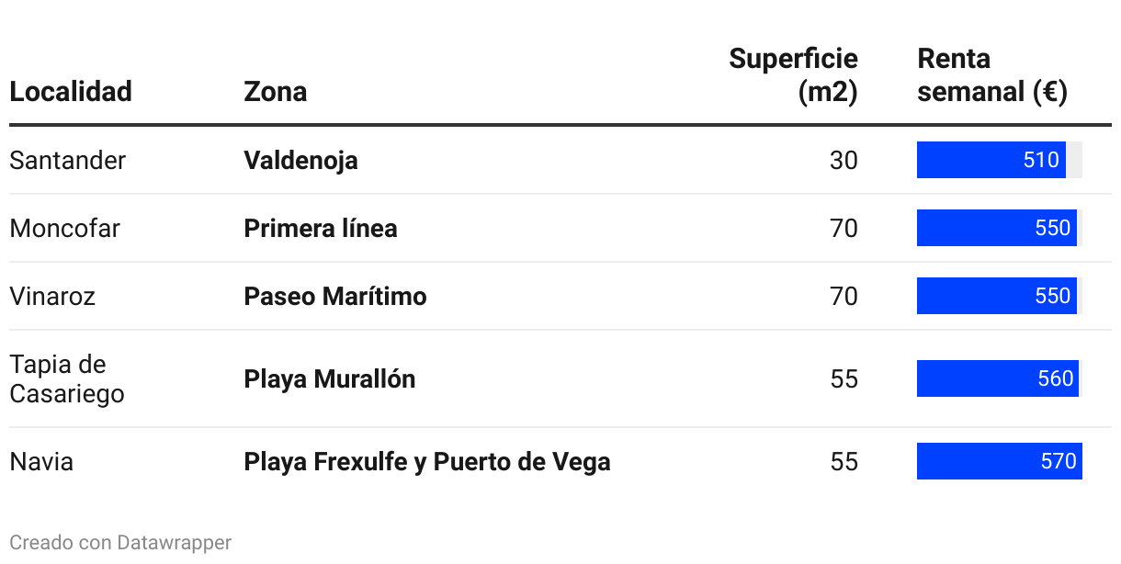Click the Valdenoja zone cell

(x=300, y=161)
